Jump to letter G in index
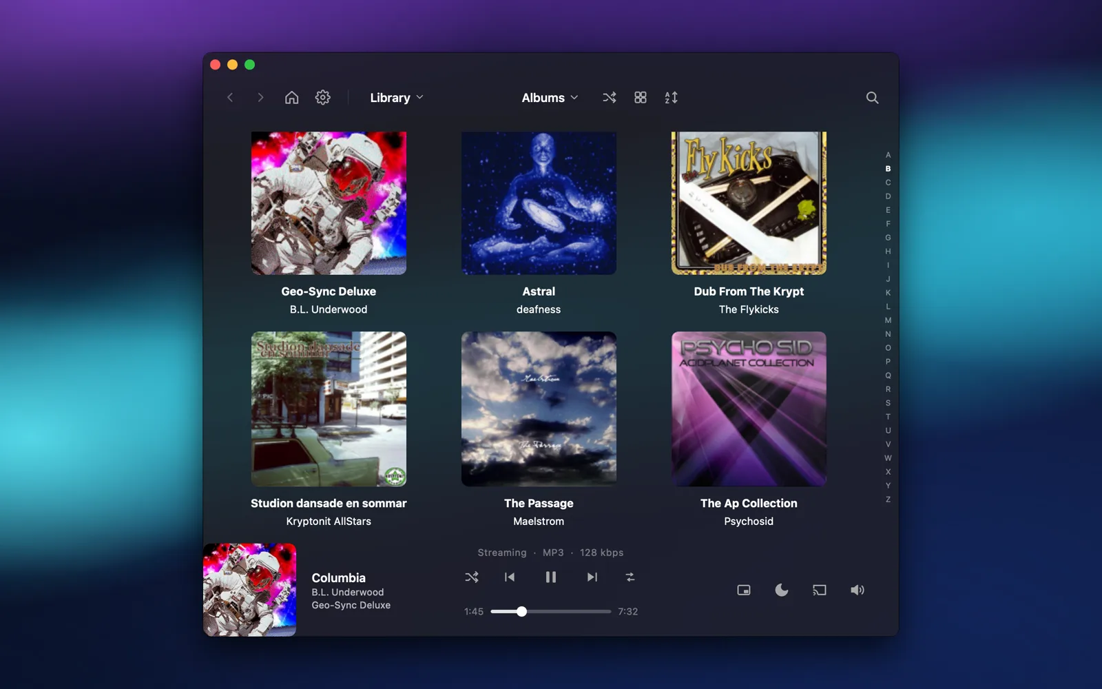Screen dimensions: 1102x689 click(x=888, y=238)
